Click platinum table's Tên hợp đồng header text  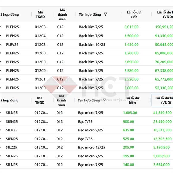coord(90,15)
